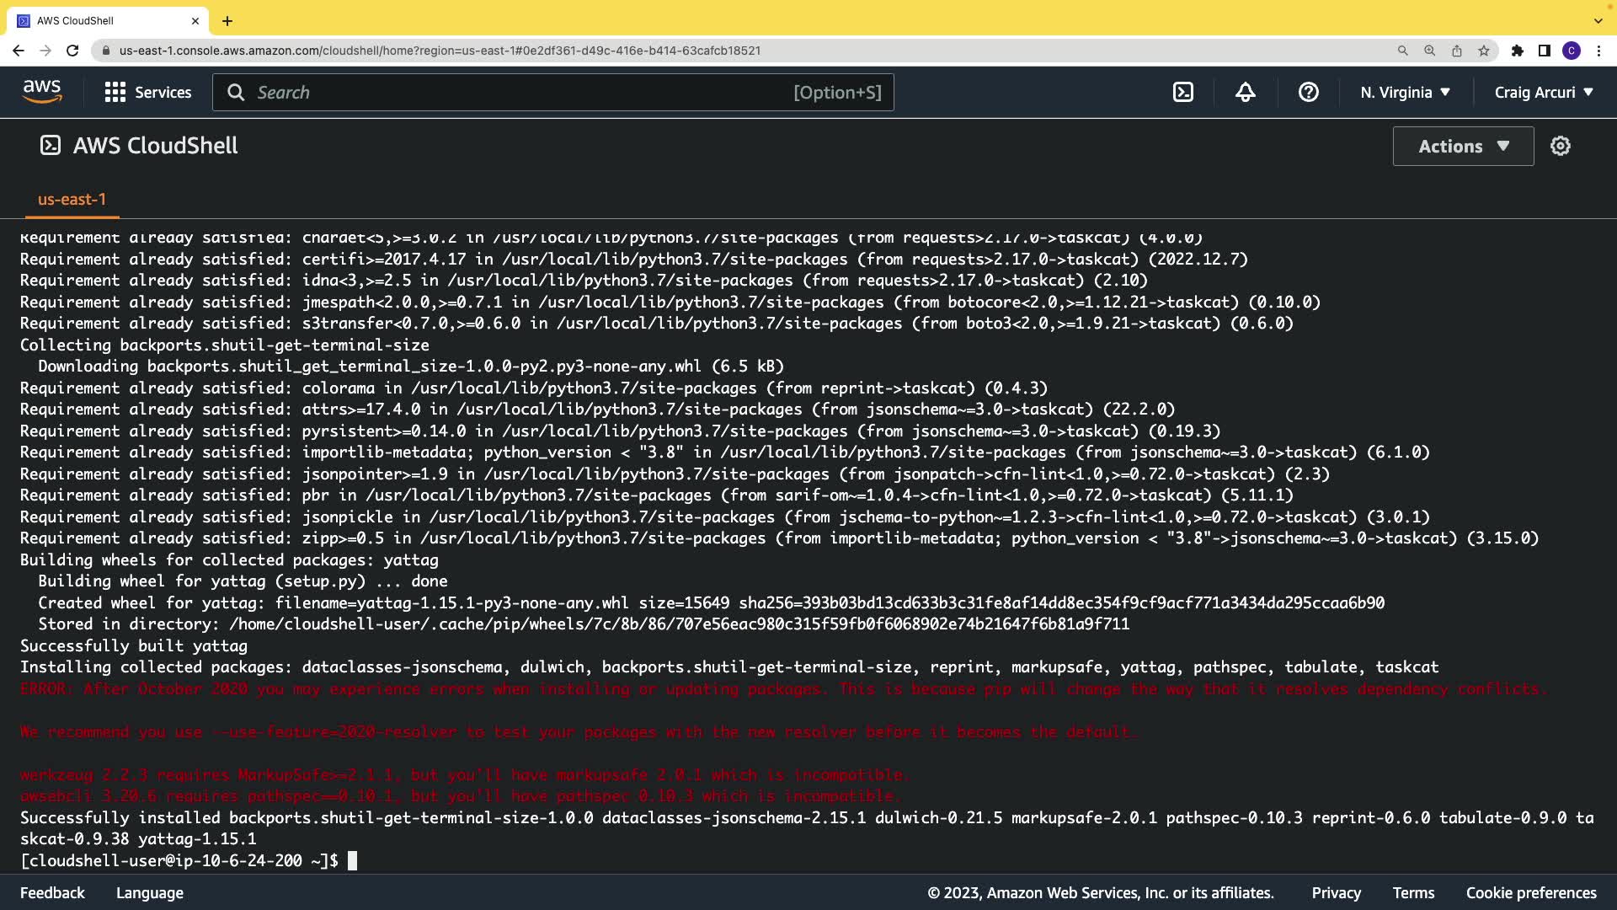Click the AWS logo home icon
The image size is (1617, 910).
42,92
